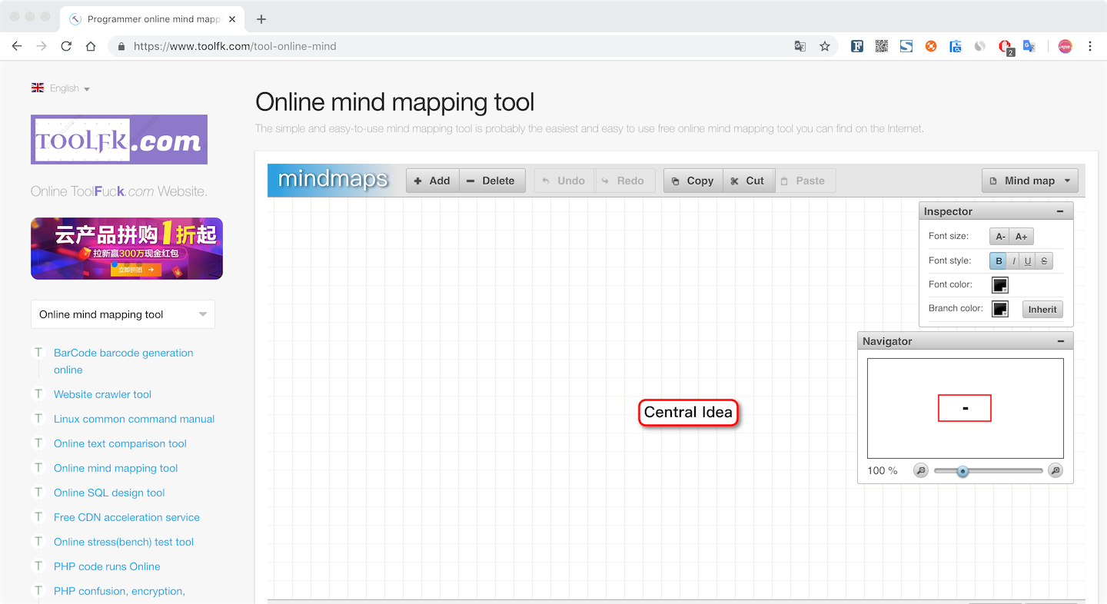This screenshot has height=604, width=1107.
Task: Open BarCode barcode generation online link
Action: pyautogui.click(x=124, y=361)
